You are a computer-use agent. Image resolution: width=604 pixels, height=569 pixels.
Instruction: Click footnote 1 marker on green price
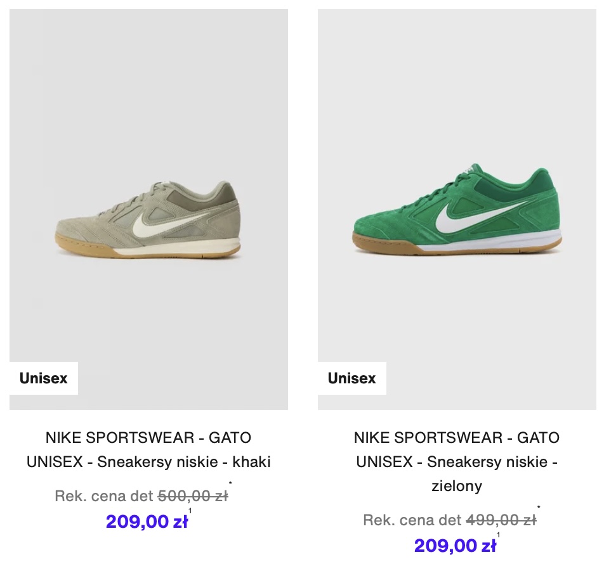point(498,535)
